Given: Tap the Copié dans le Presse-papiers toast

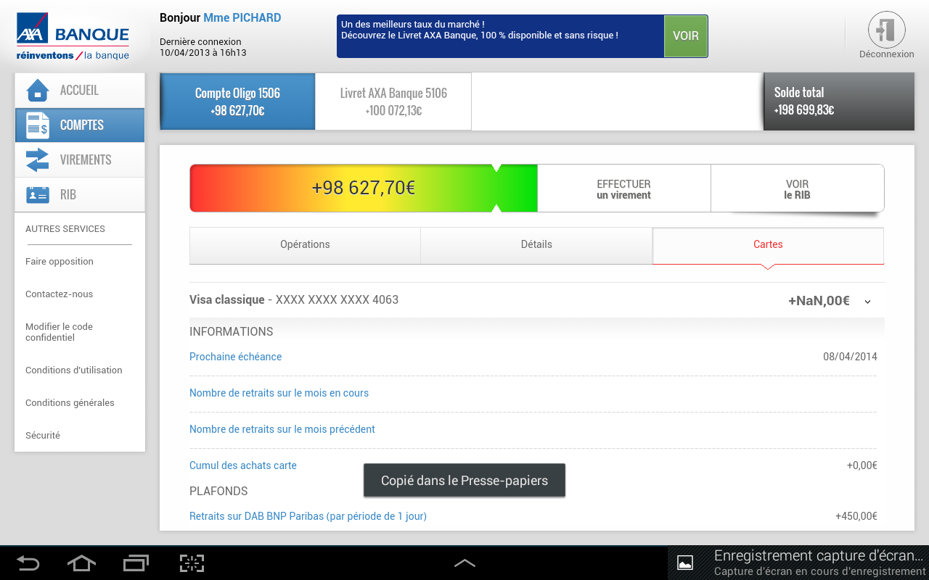Looking at the screenshot, I should coord(464,481).
